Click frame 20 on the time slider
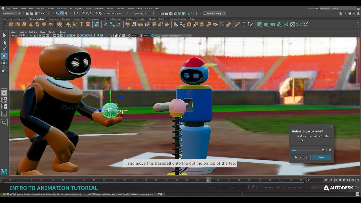This screenshot has height=203, width=361. [x=104, y=180]
